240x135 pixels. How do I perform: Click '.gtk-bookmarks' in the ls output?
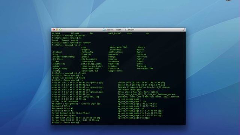pyautogui.click(x=88, y=59)
